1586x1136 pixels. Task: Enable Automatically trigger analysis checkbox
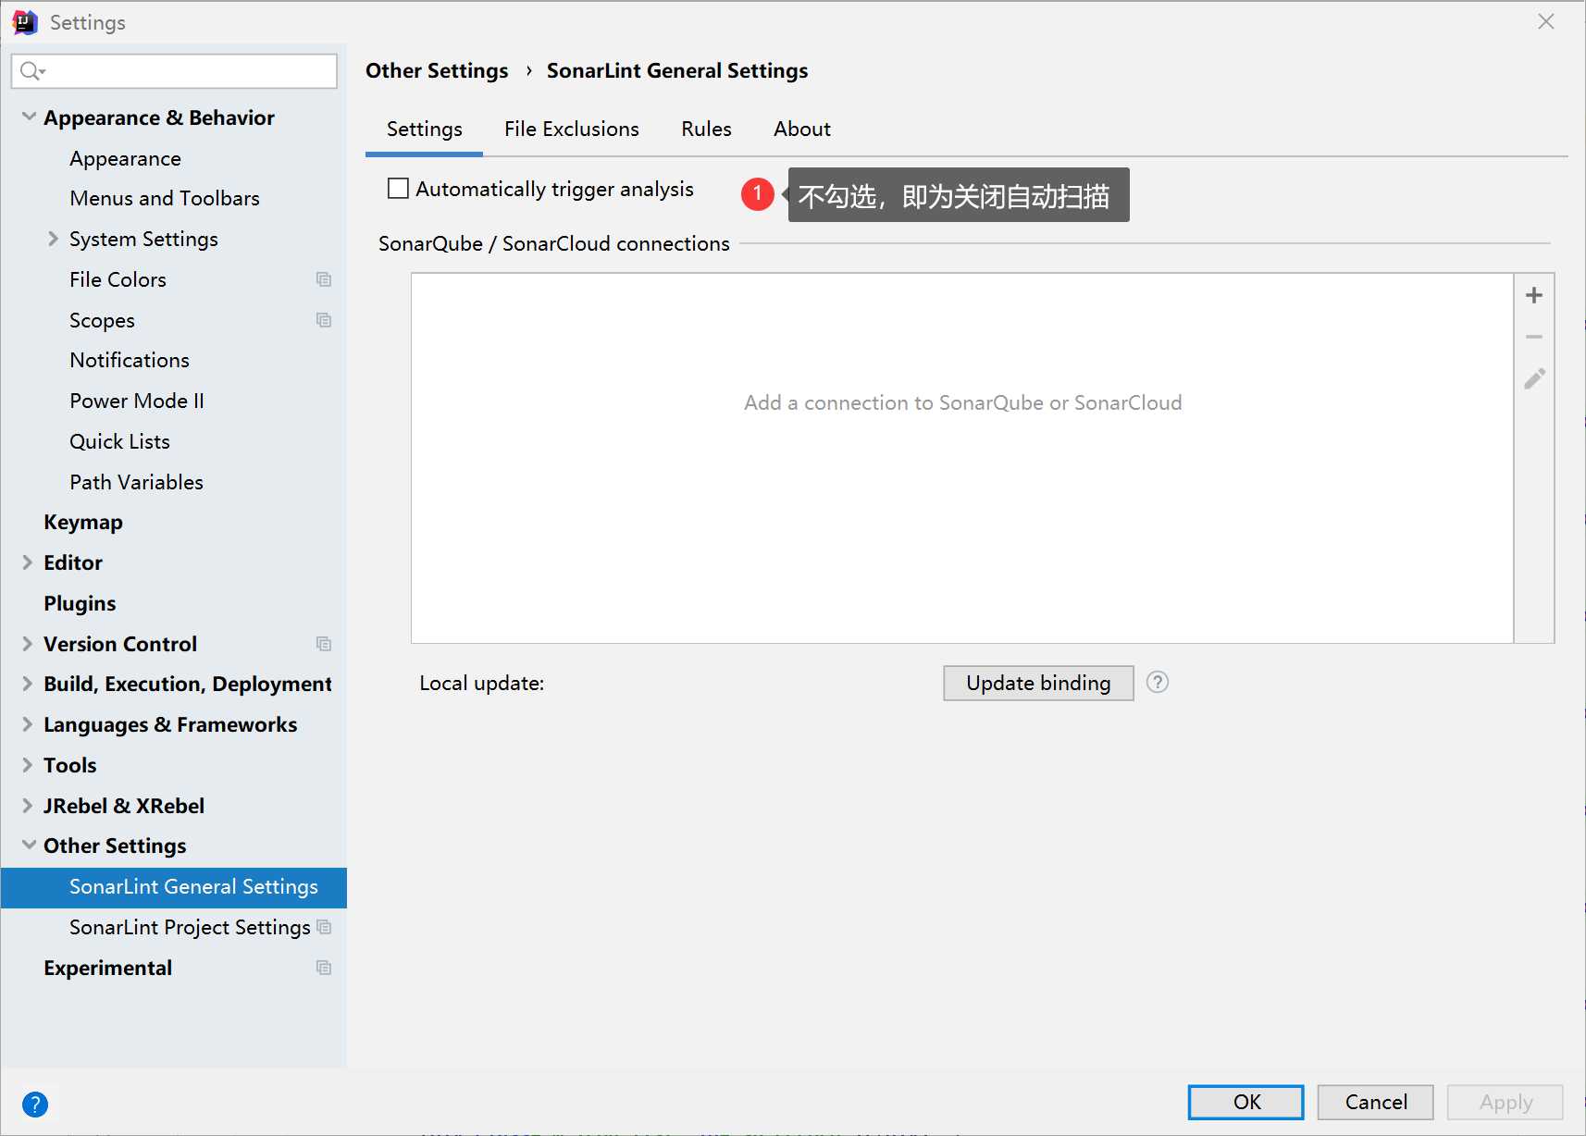tap(398, 189)
